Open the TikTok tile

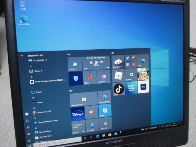click(119, 89)
